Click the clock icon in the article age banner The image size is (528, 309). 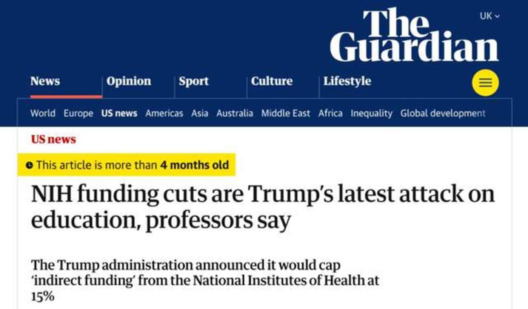tap(29, 165)
